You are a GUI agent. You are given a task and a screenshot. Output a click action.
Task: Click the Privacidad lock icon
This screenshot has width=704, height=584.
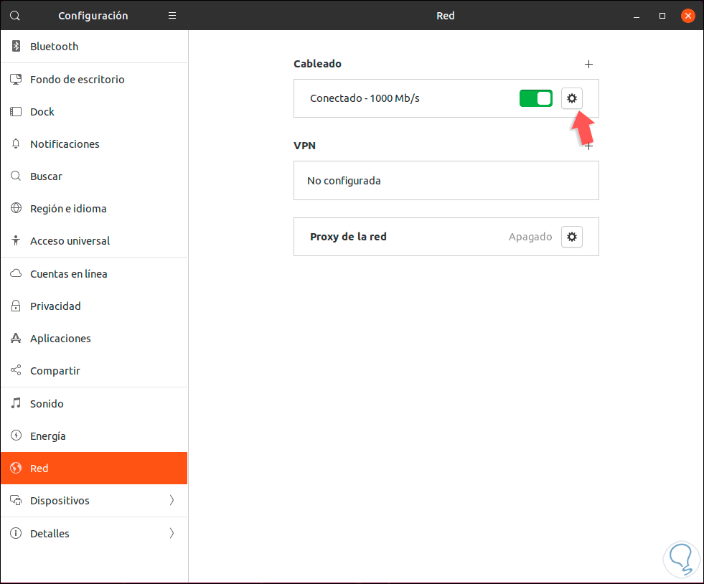click(16, 306)
